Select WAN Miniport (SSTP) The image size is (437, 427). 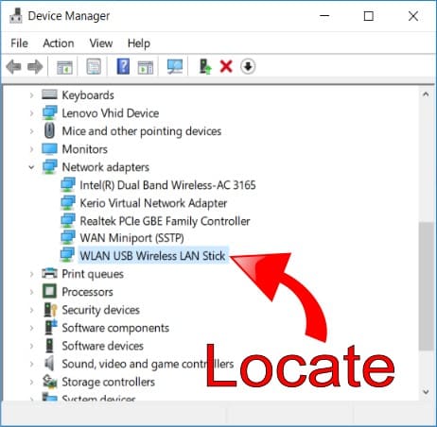tap(131, 238)
